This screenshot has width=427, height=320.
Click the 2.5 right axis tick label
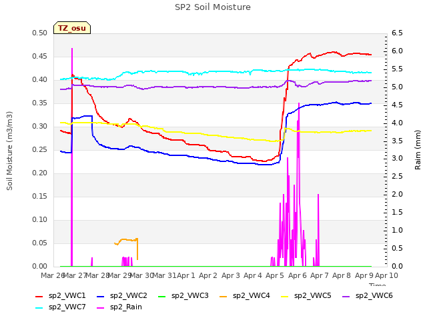(x=397, y=176)
